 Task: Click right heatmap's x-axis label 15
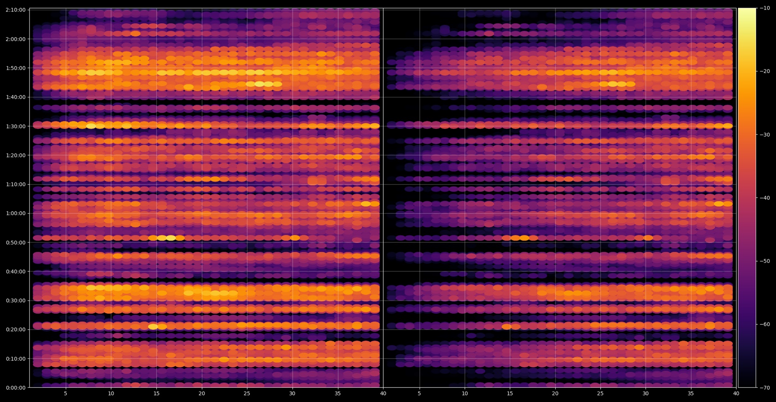click(510, 393)
